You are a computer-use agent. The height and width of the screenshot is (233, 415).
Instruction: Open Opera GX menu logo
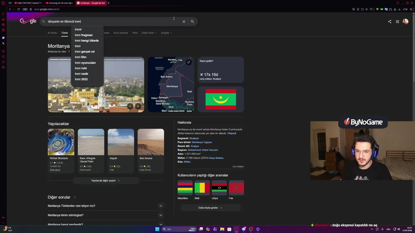coord(3,3)
